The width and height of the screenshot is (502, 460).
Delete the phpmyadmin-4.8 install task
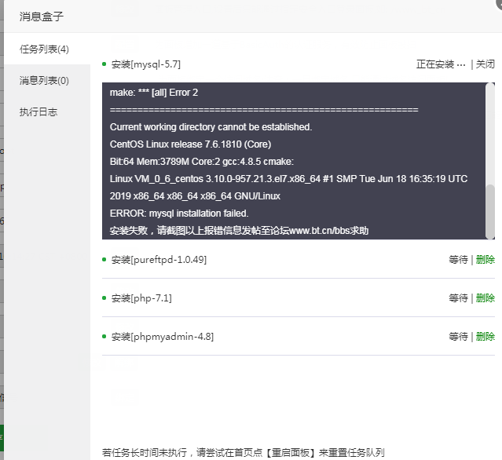[485, 336]
